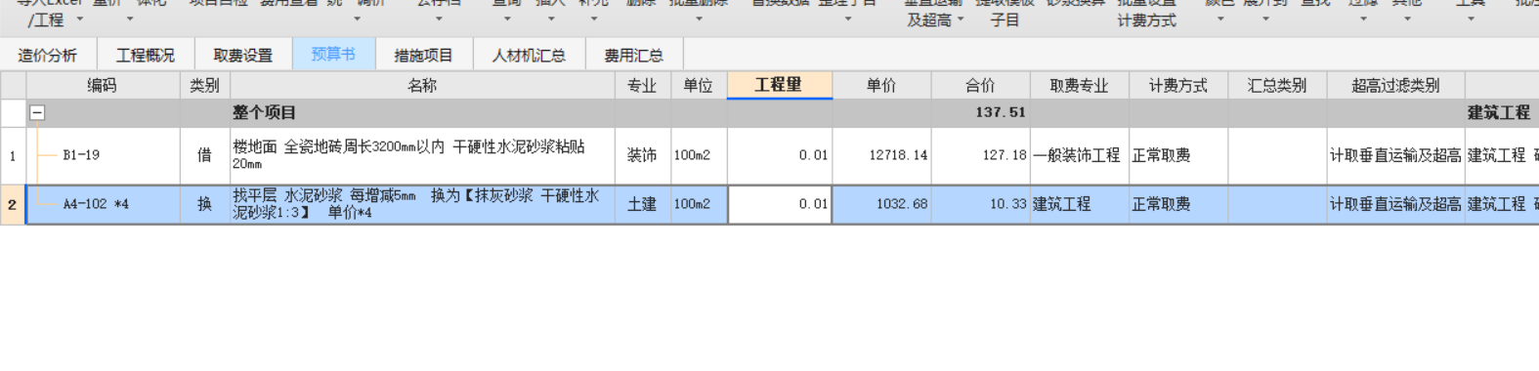Click the 名称 column header
1539x371 pixels.
422,86
